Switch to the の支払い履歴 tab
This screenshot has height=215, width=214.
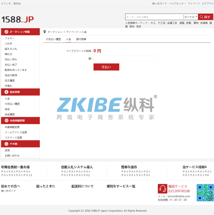(x=53, y=39)
